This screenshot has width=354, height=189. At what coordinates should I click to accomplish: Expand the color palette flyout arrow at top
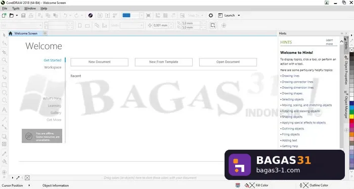pyautogui.click(x=351, y=35)
